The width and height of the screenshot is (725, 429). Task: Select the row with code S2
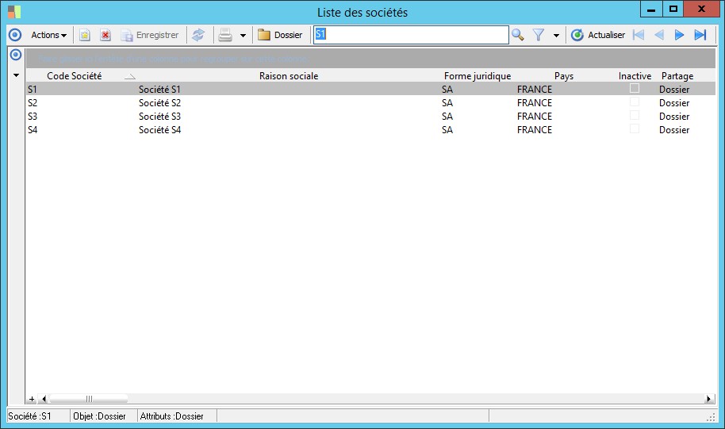[x=370, y=102]
